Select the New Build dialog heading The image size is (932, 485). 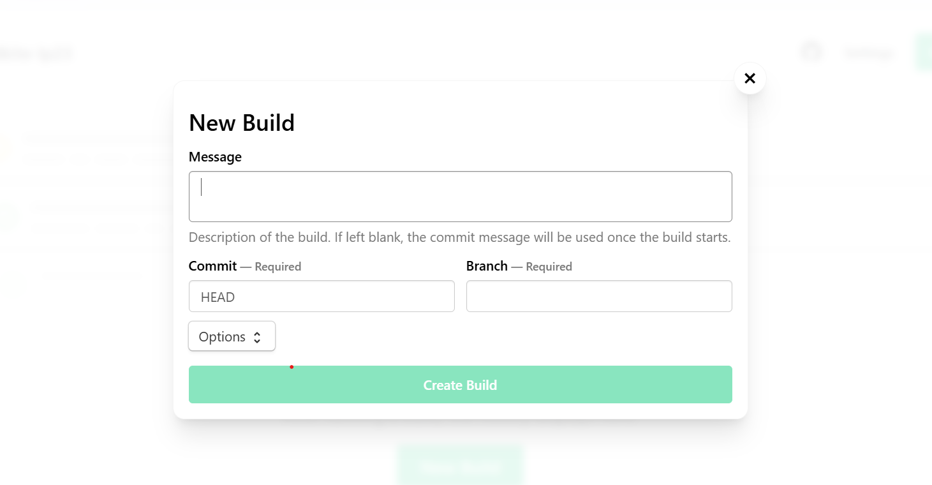pos(241,123)
